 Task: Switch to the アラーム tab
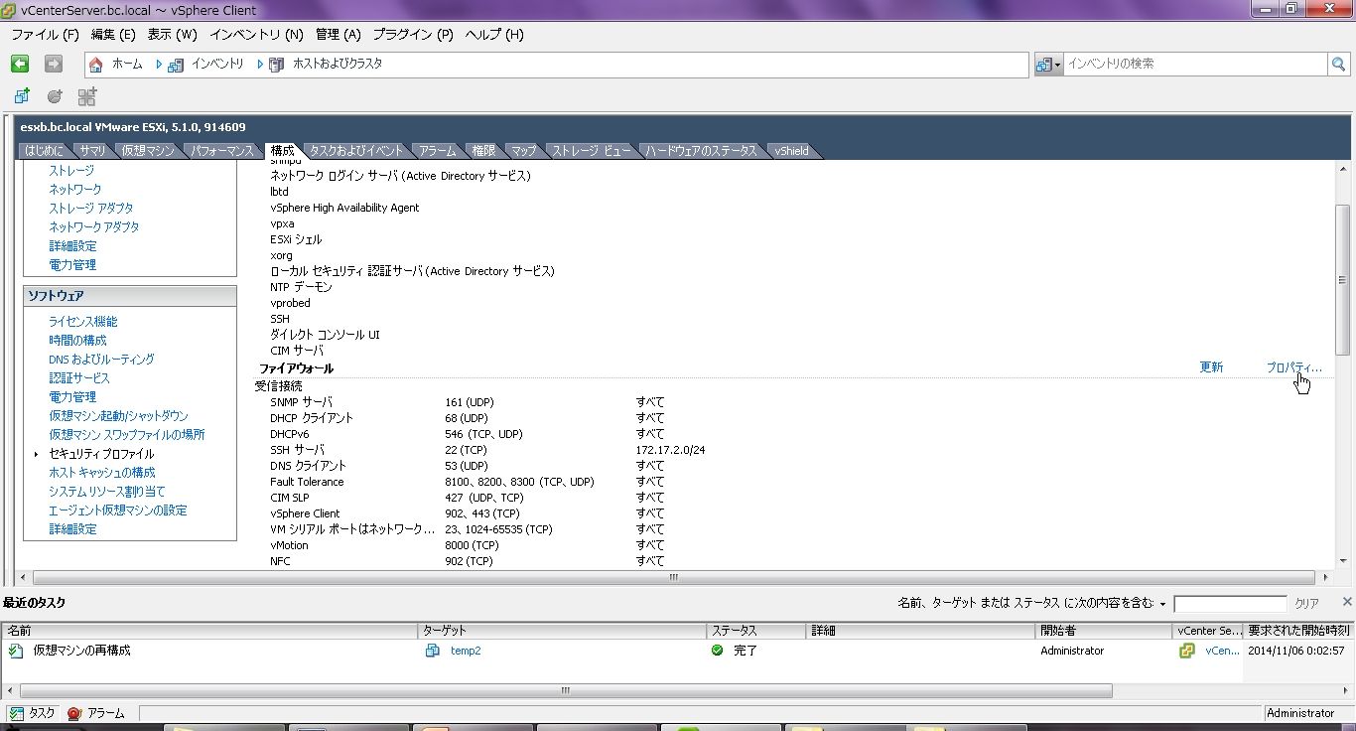click(438, 151)
